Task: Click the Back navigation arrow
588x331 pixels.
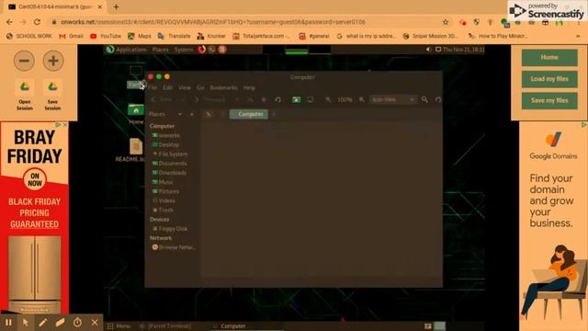Action: coord(153,99)
